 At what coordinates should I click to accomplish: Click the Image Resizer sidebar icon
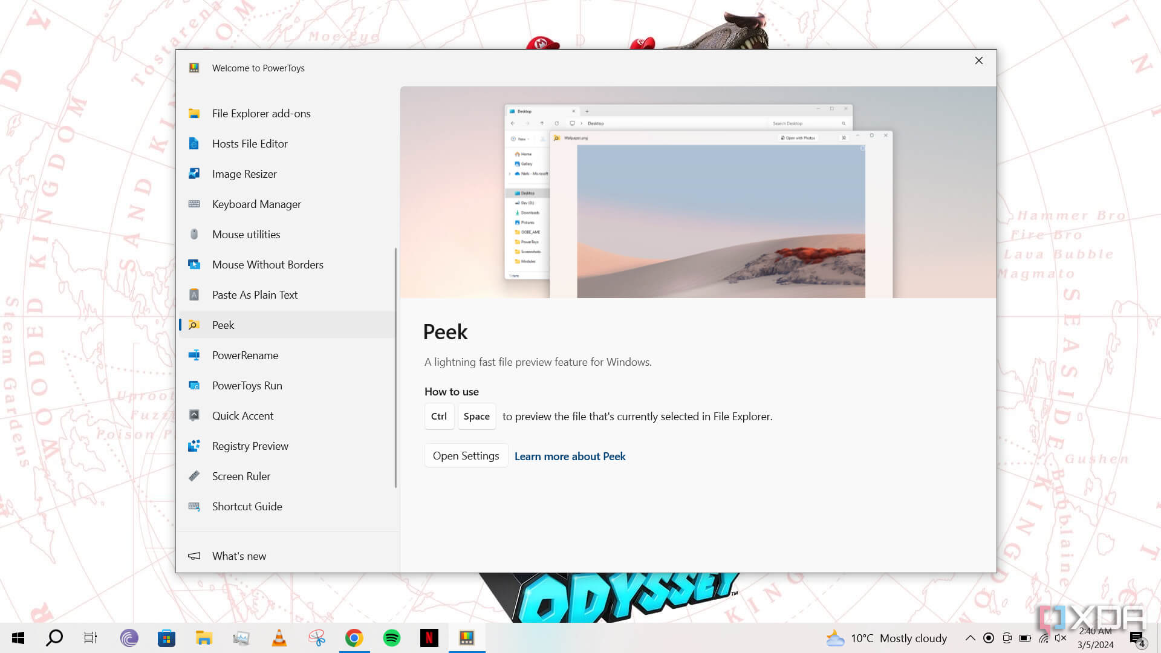pyautogui.click(x=194, y=174)
